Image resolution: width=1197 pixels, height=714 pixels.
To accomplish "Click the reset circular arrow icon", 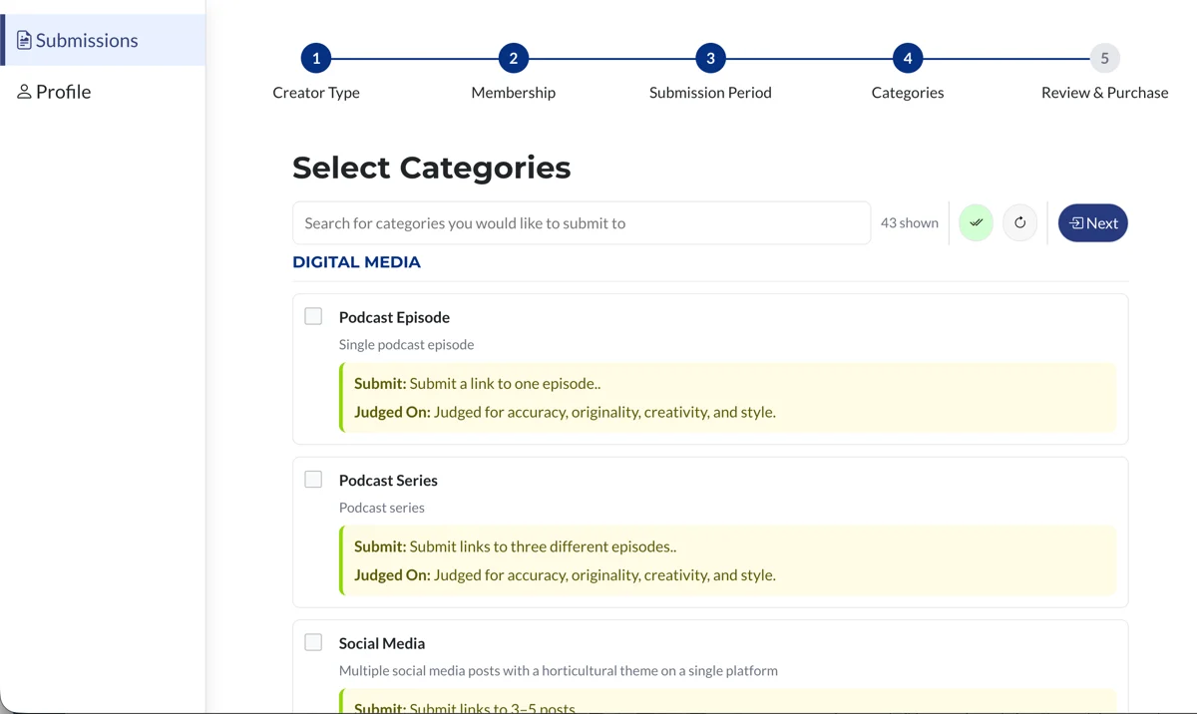I will point(1019,222).
